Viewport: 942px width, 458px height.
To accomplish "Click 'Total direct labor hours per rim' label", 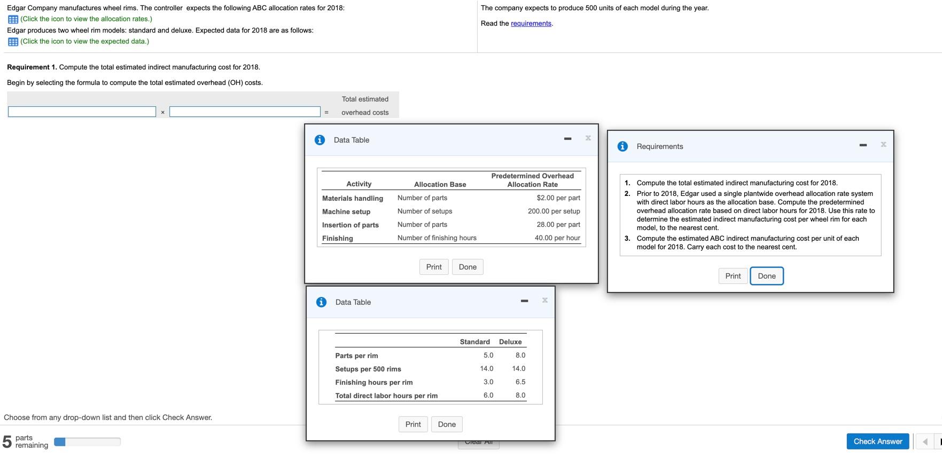I will (x=386, y=396).
